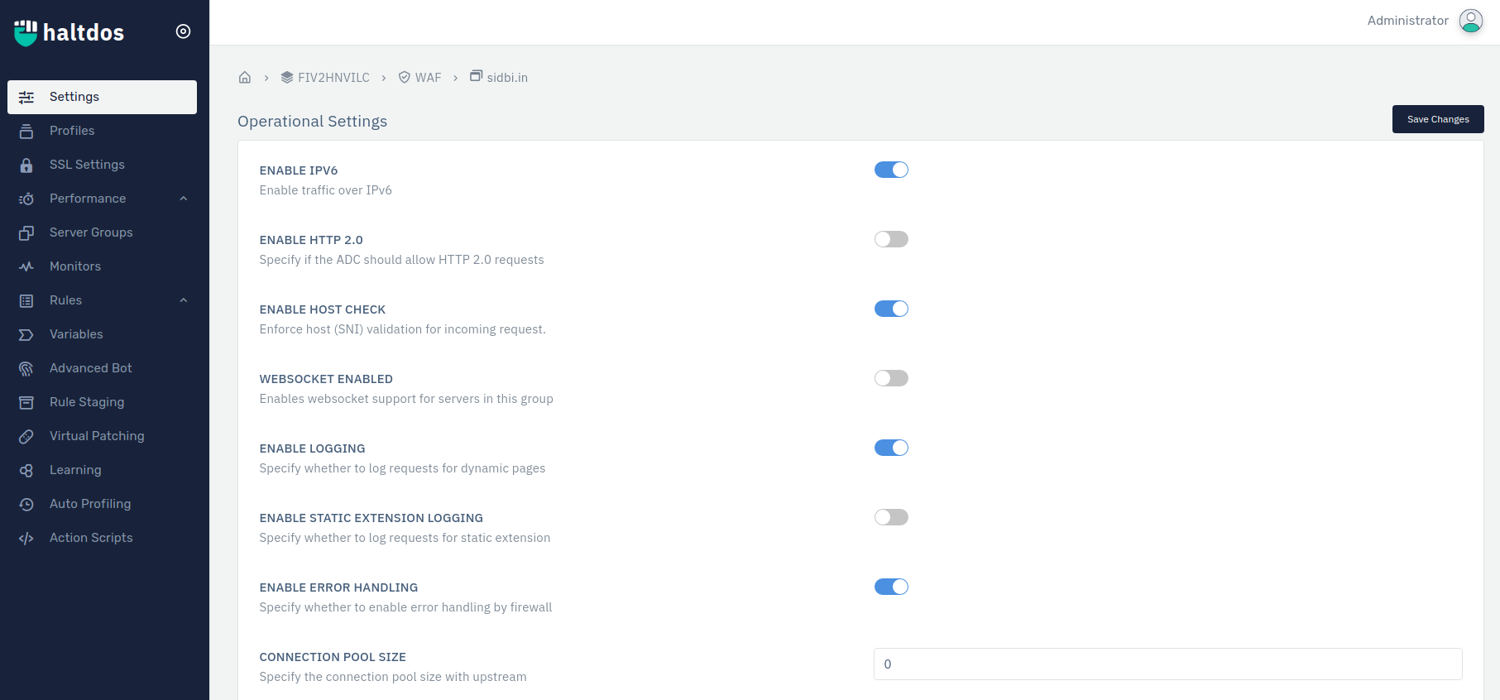
Task: Click the Auto Profiling history icon
Action: (26, 505)
